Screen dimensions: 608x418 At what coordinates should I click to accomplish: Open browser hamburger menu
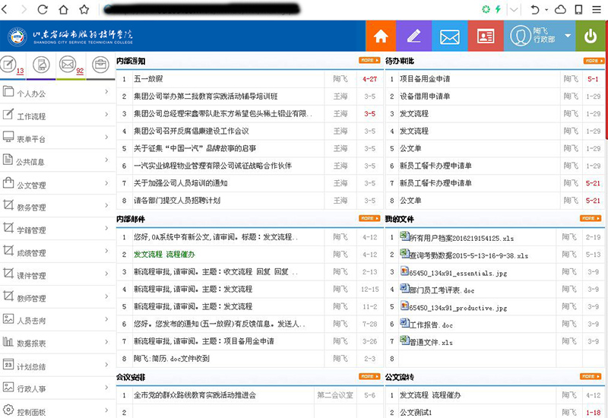coord(597,9)
